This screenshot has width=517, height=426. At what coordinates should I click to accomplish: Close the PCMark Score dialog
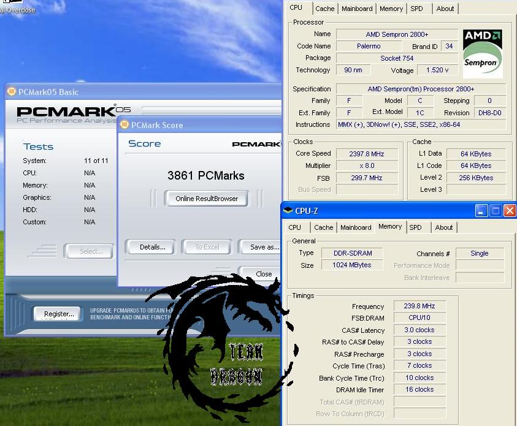tap(261, 274)
